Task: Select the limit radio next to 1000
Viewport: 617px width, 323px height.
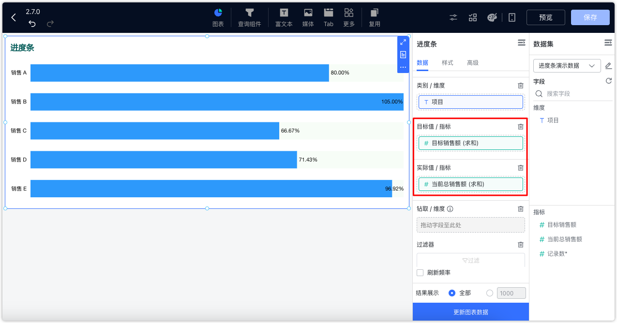Action: [x=489, y=293]
